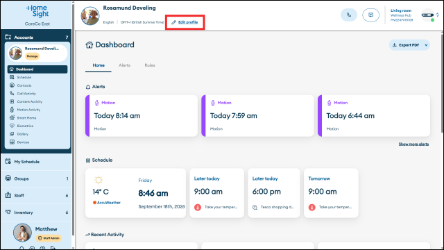Click the Manage badge under Rosamund
The image size is (444, 250).
pyautogui.click(x=33, y=56)
